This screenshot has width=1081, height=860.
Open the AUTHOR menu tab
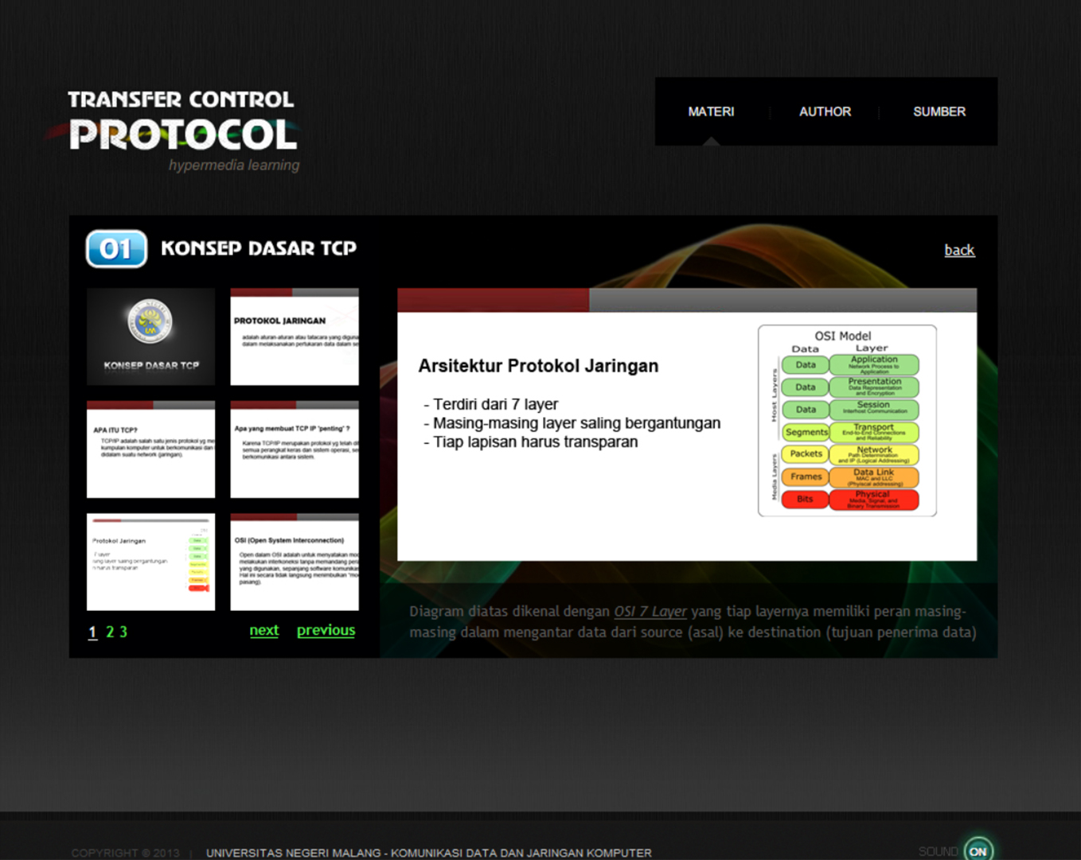coord(825,111)
